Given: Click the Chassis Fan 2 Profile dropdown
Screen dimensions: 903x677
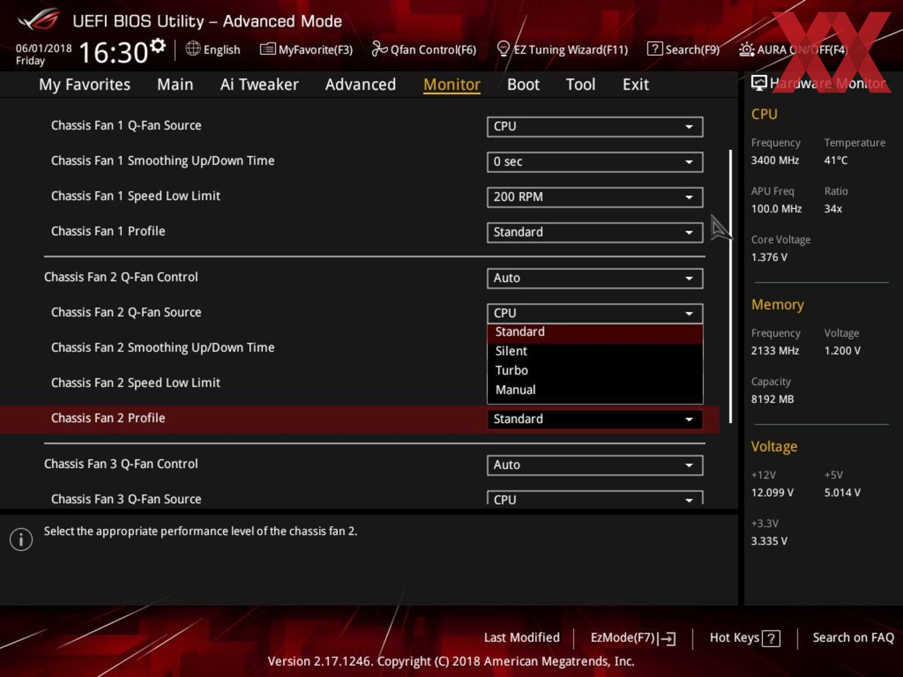Looking at the screenshot, I should click(595, 419).
